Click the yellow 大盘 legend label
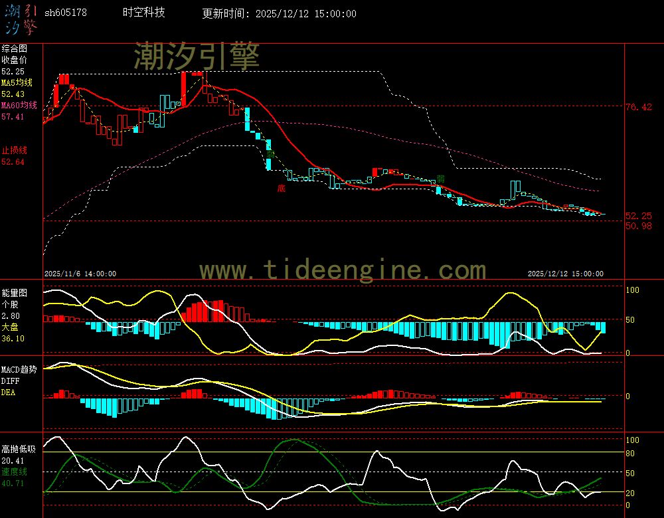Viewport: 664px width, 518px height. tap(10, 327)
